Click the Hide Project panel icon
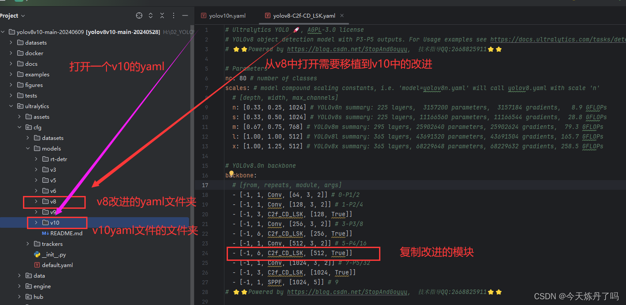 [185, 15]
